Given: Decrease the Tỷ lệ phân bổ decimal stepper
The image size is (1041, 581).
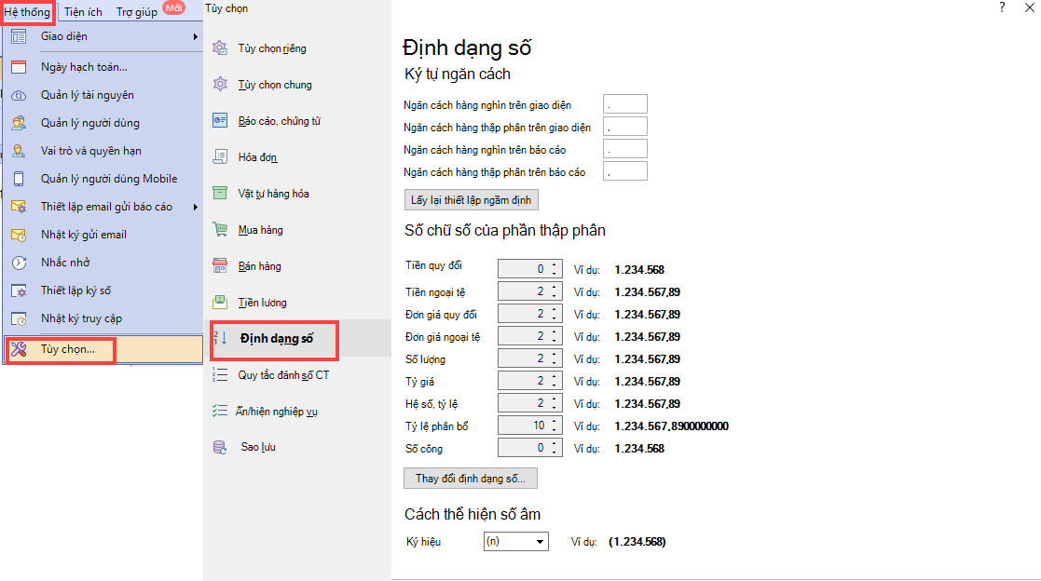Looking at the screenshot, I should pyautogui.click(x=555, y=430).
